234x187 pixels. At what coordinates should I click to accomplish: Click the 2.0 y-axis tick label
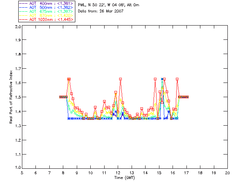(x=18, y=27)
